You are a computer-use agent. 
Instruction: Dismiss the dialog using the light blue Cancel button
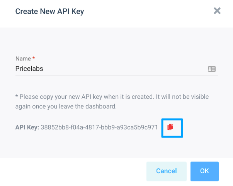click(167, 171)
